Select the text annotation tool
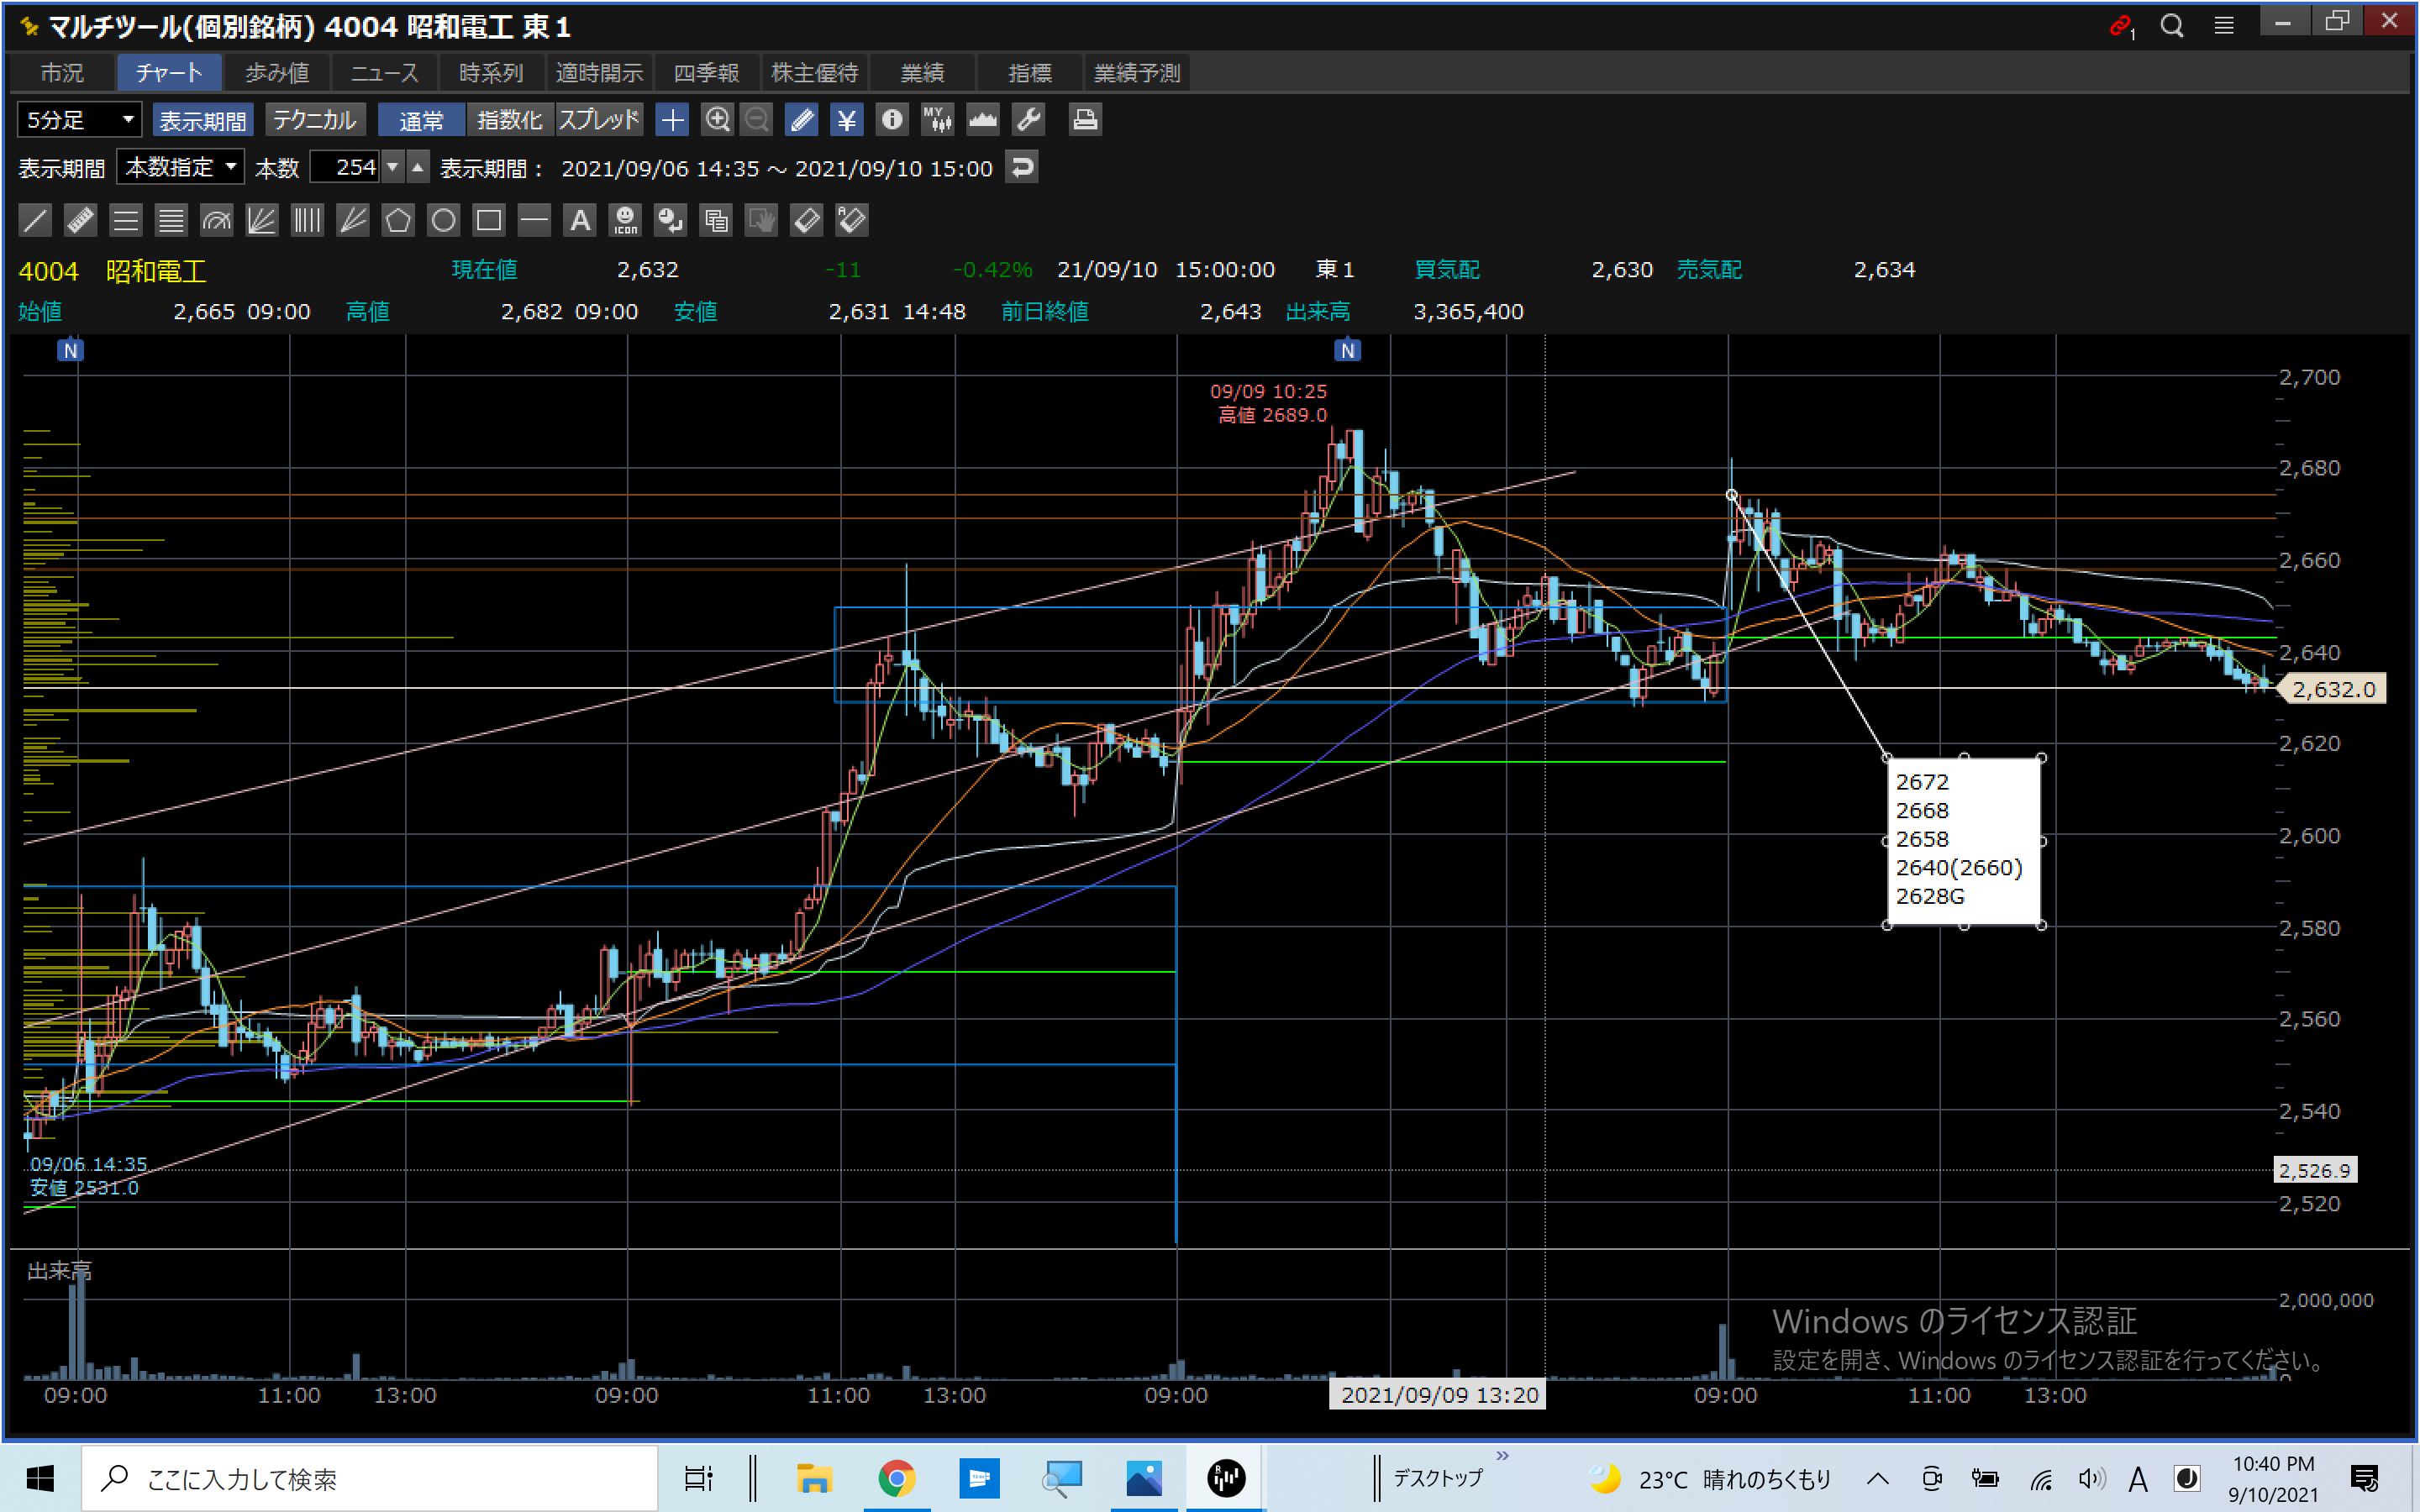The width and height of the screenshot is (2420, 1512). (x=580, y=220)
